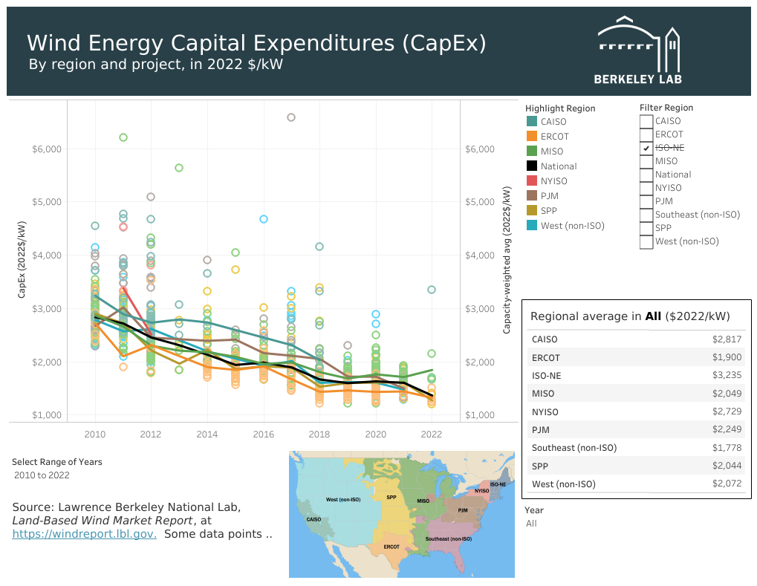Click the highest PJM data point circle

[291, 117]
